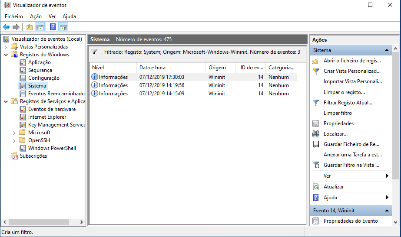Open the Ver submenu arrow in Ações

click(387, 176)
